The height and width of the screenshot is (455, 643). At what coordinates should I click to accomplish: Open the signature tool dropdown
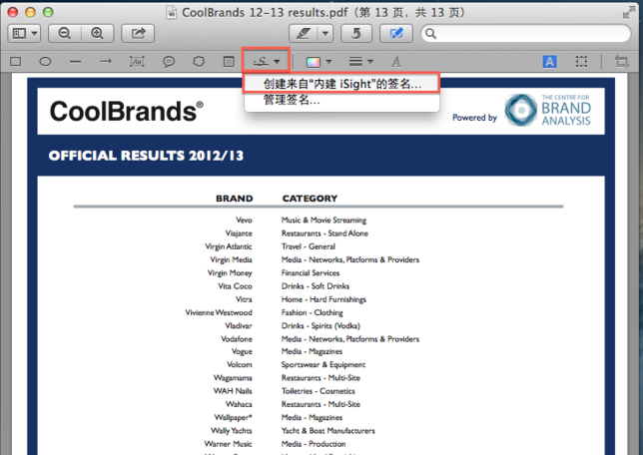267,62
